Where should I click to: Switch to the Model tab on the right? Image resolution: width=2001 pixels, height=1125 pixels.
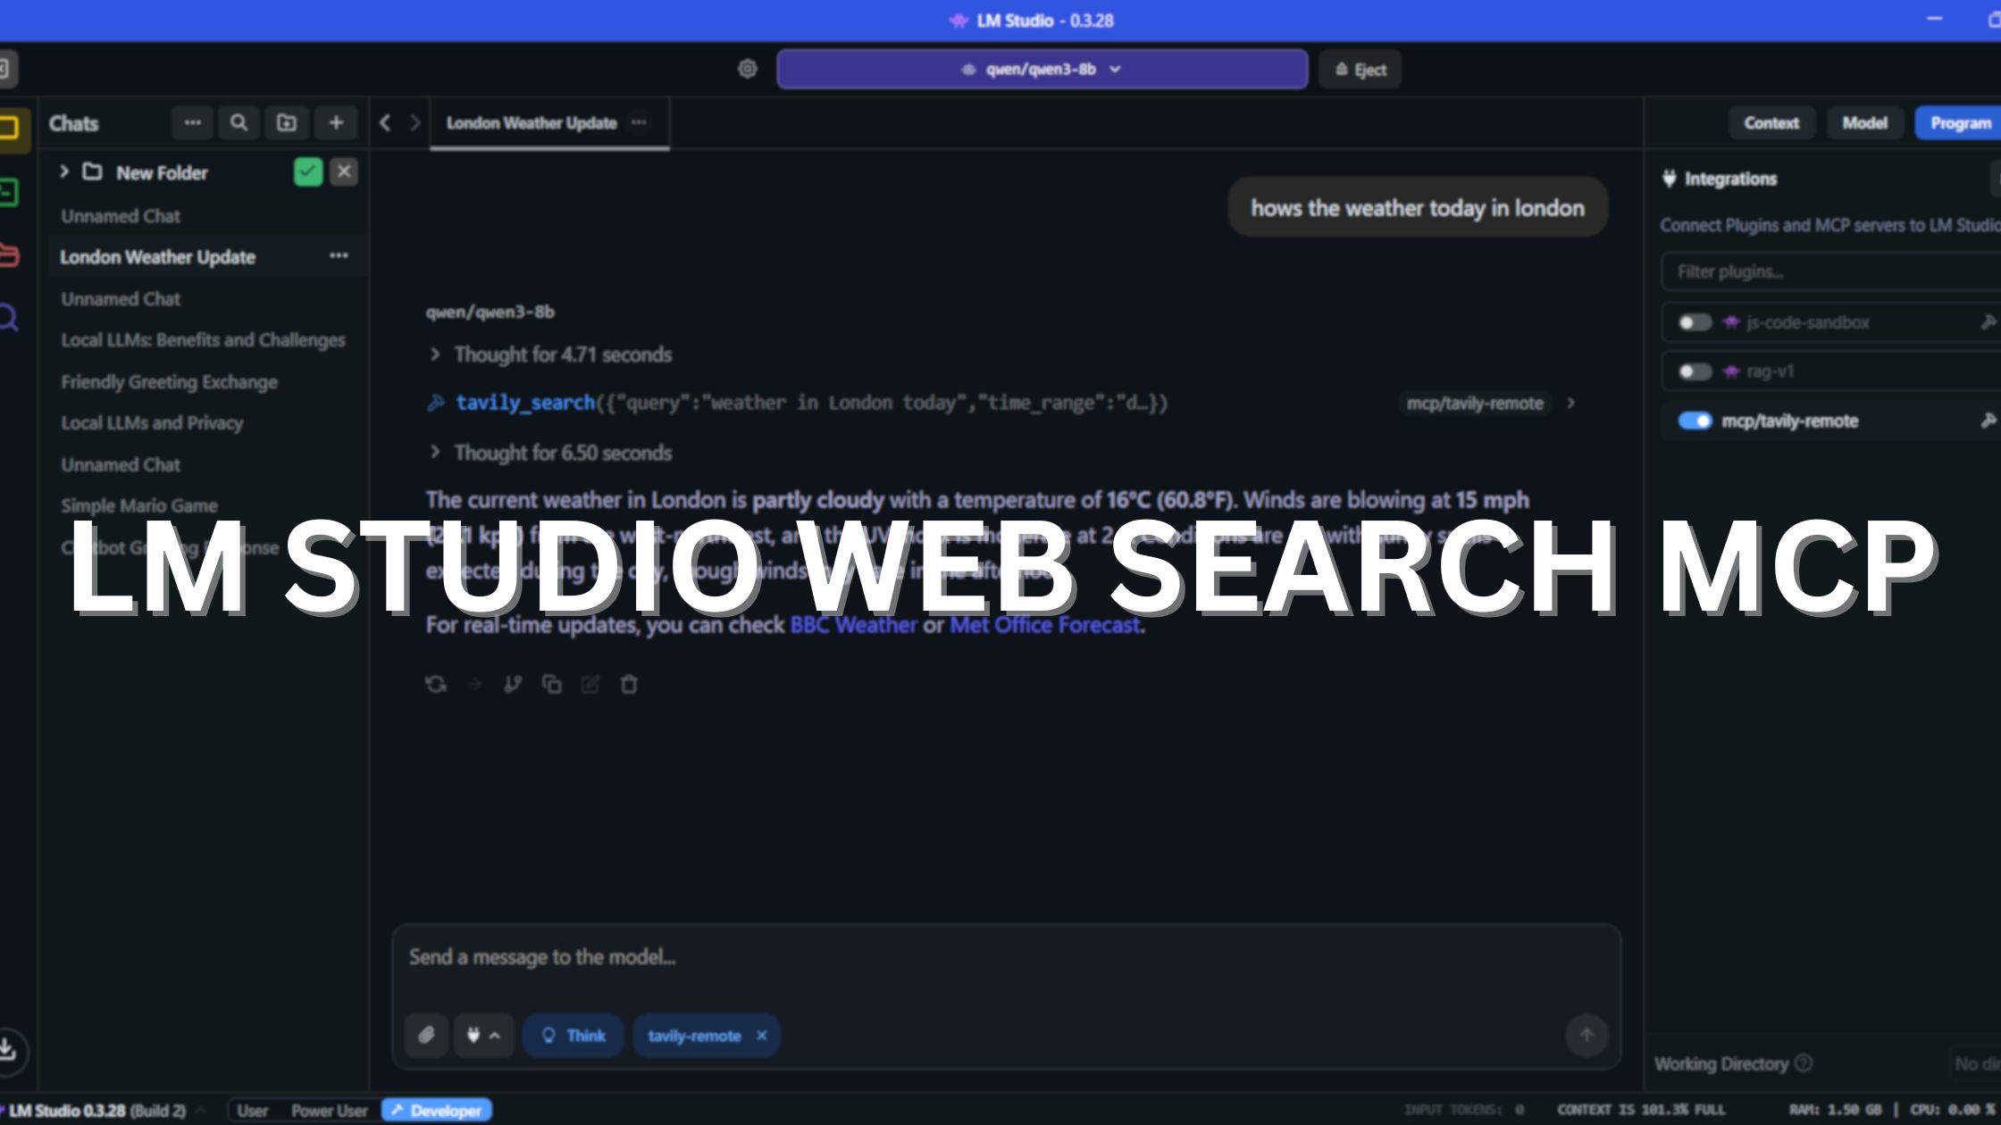pyautogui.click(x=1864, y=122)
